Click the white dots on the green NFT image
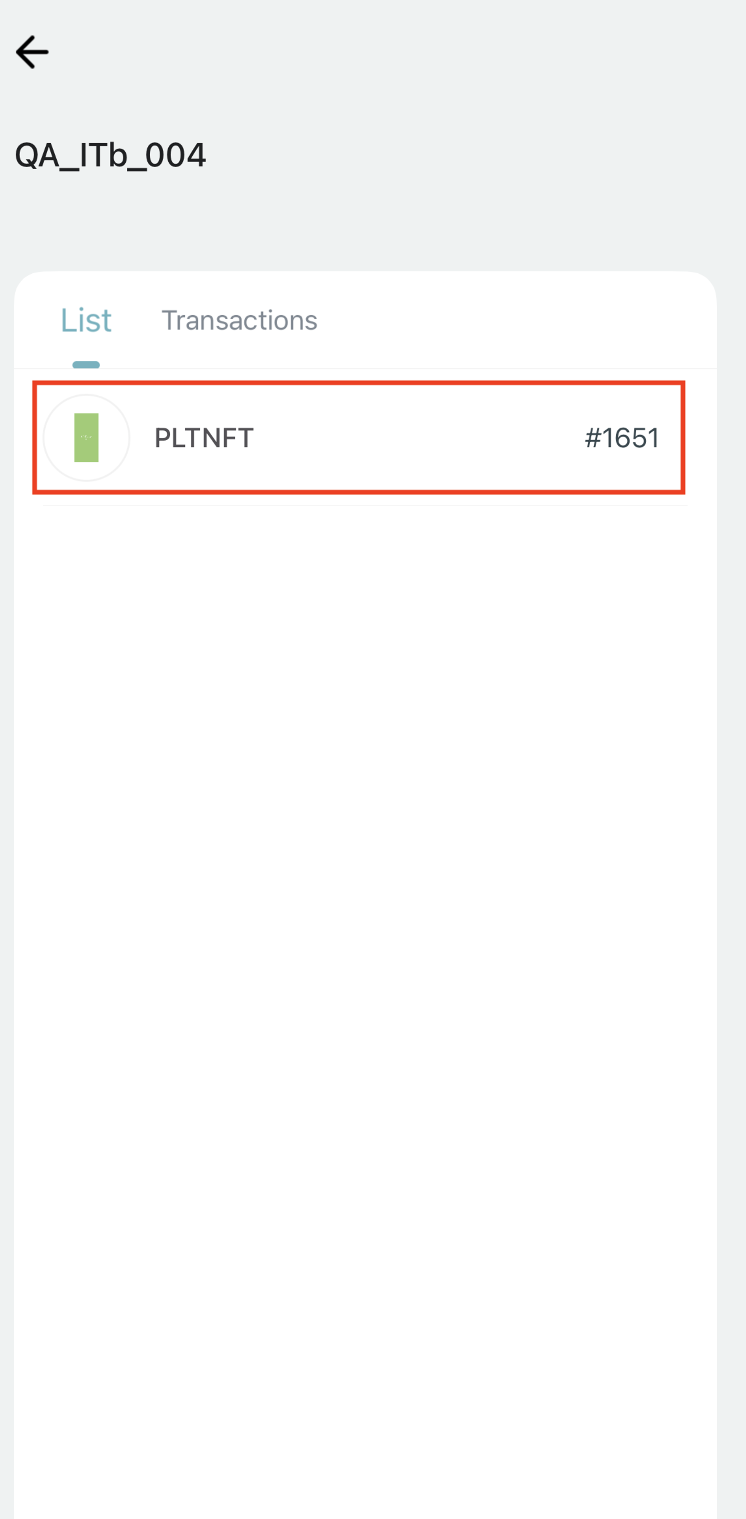 click(86, 438)
